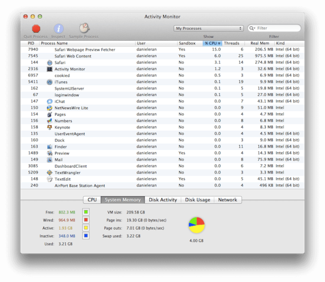Select the Activity Monitor app icon in list
Viewport: 325px width, 282px height.
click(x=49, y=69)
